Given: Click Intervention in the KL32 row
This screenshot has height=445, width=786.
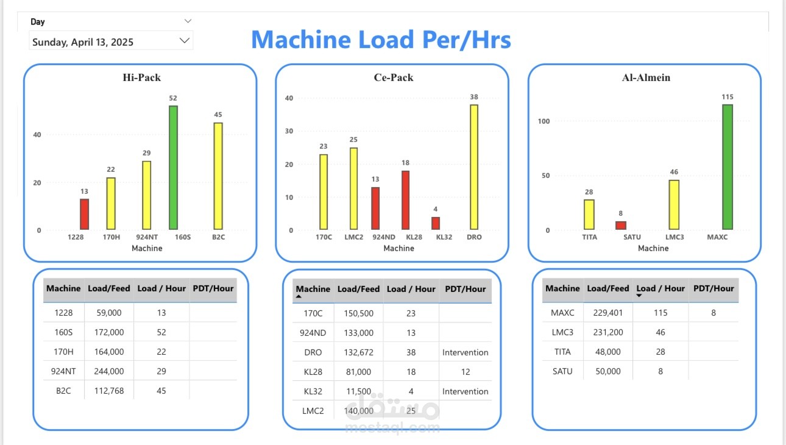Looking at the screenshot, I should pos(466,391).
